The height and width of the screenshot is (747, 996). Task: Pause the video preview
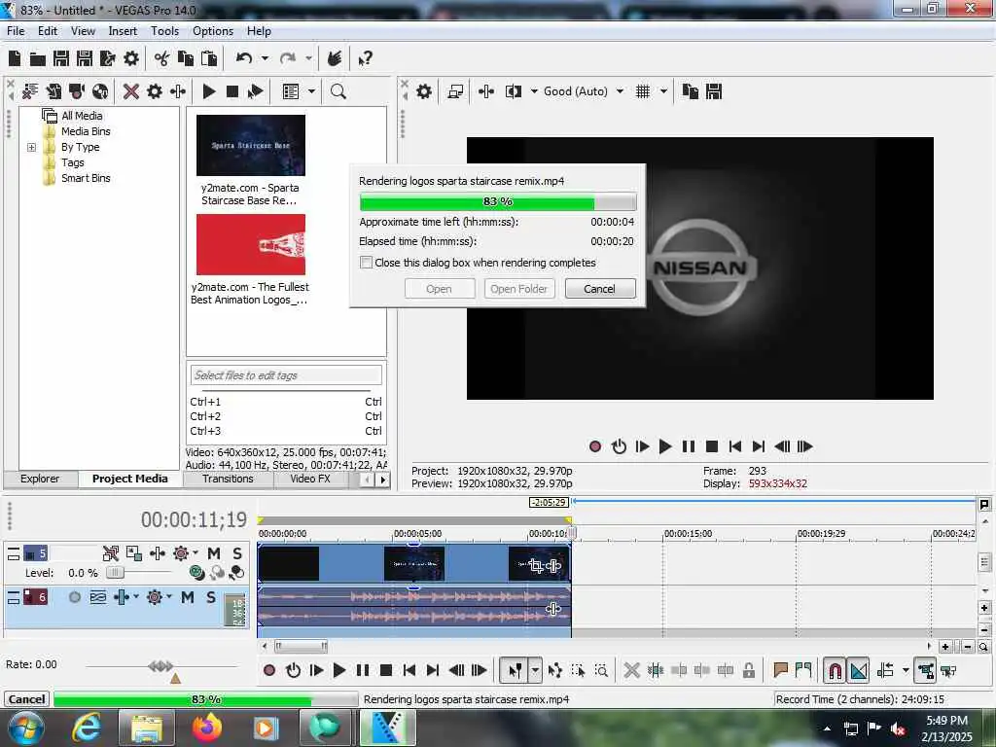689,446
